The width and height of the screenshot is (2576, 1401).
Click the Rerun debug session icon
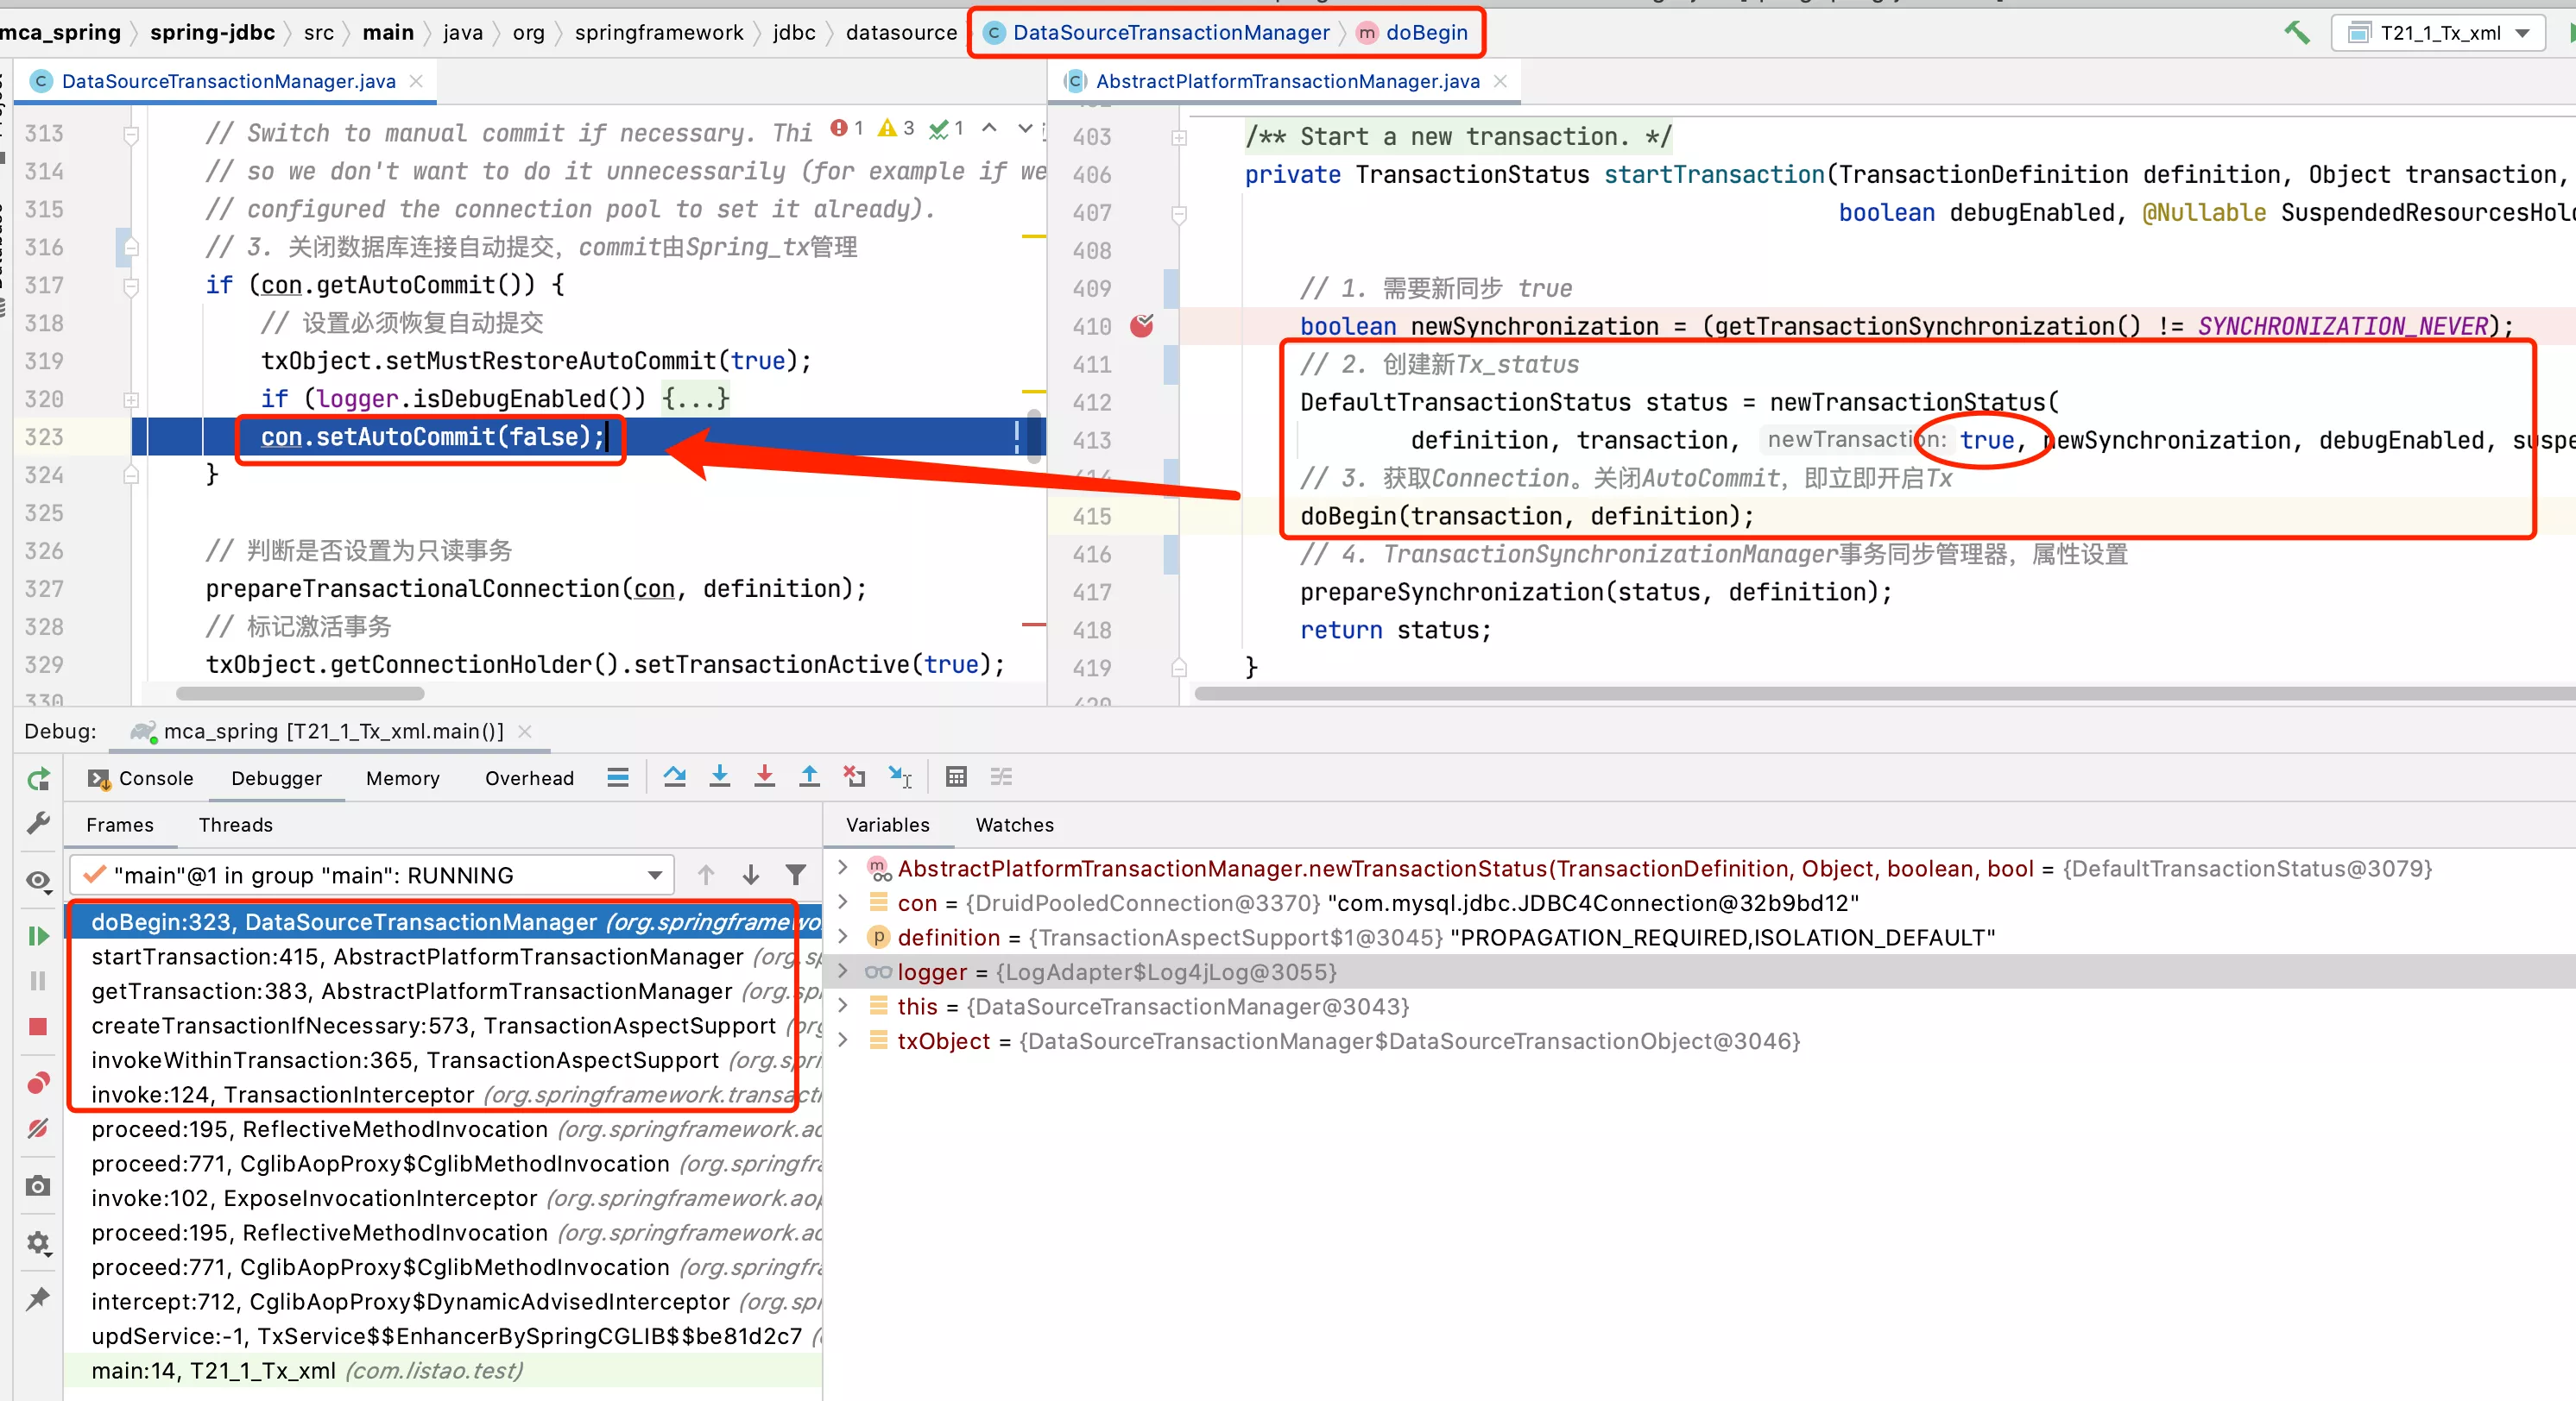coord(38,780)
